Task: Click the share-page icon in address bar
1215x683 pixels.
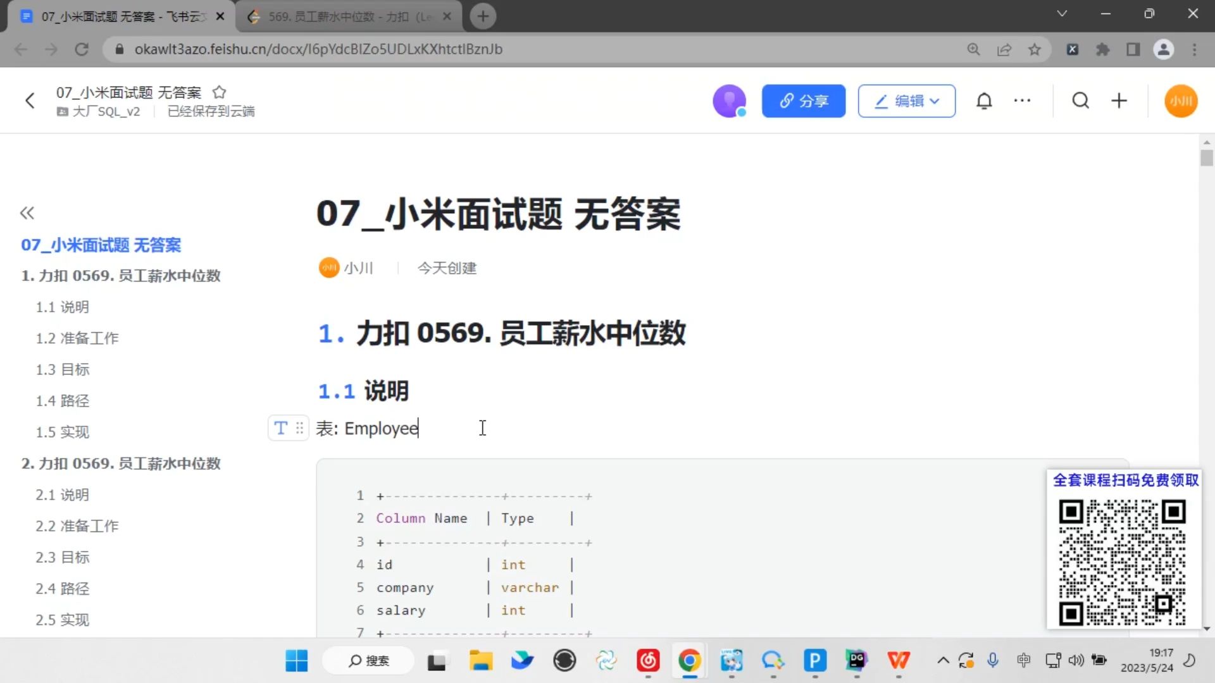Action: 1004,49
